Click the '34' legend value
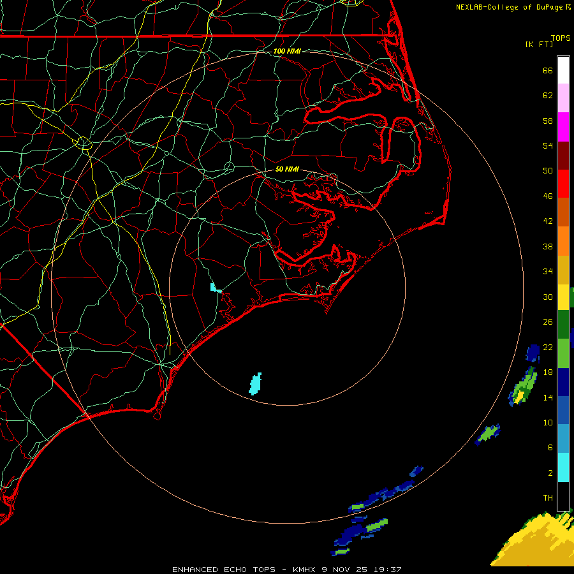The image size is (574, 574). (x=548, y=271)
